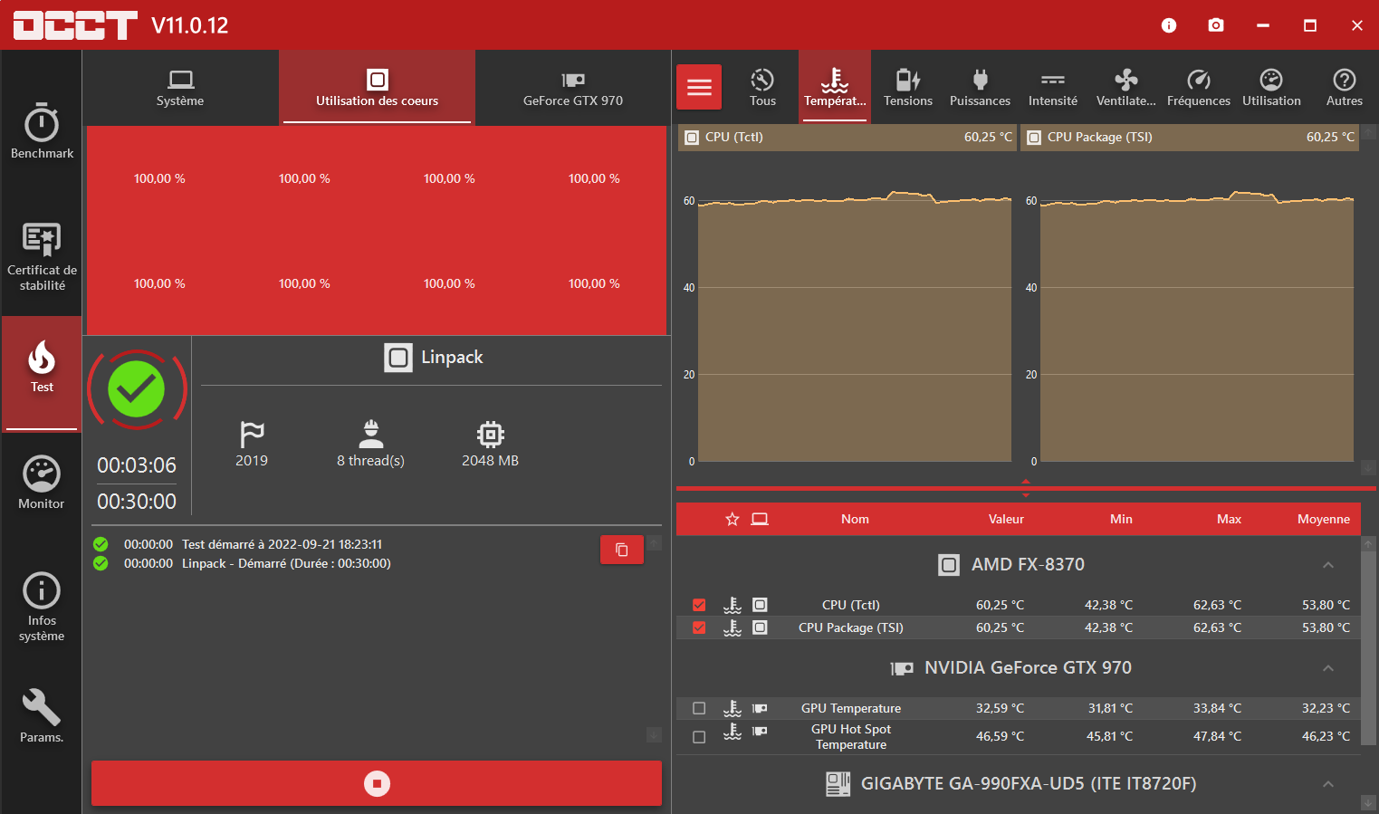Take a screenshot with camera icon

(1216, 25)
